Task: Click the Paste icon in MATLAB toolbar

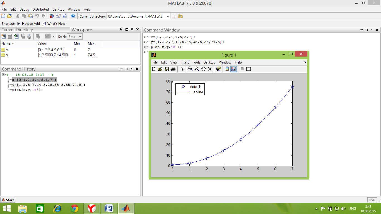Action: click(x=31, y=16)
